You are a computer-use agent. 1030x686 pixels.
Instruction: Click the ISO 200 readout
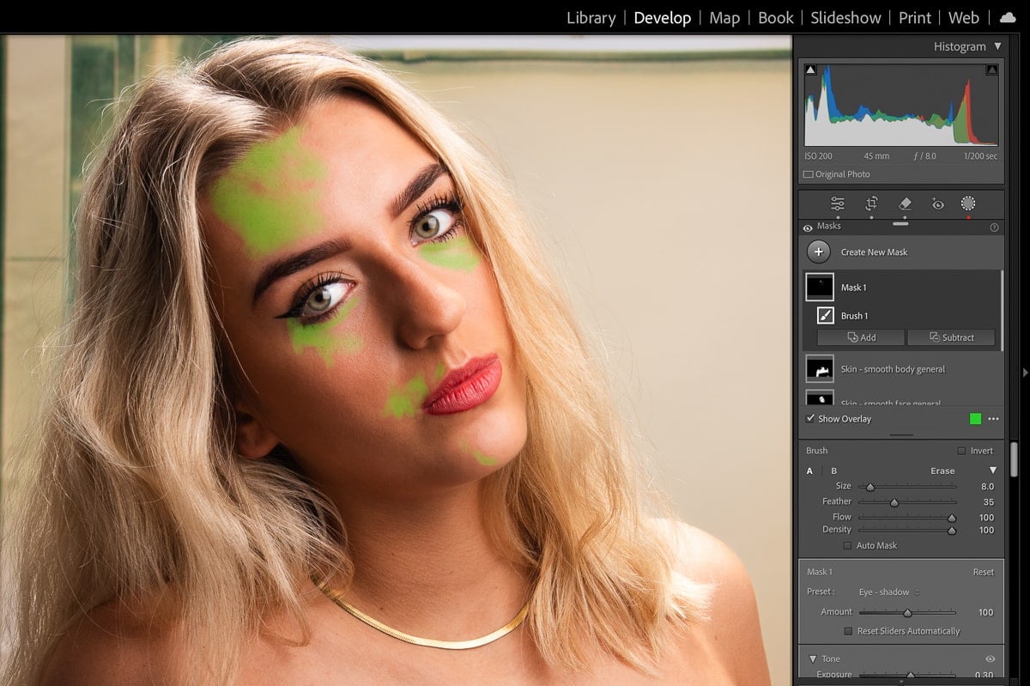click(x=818, y=156)
